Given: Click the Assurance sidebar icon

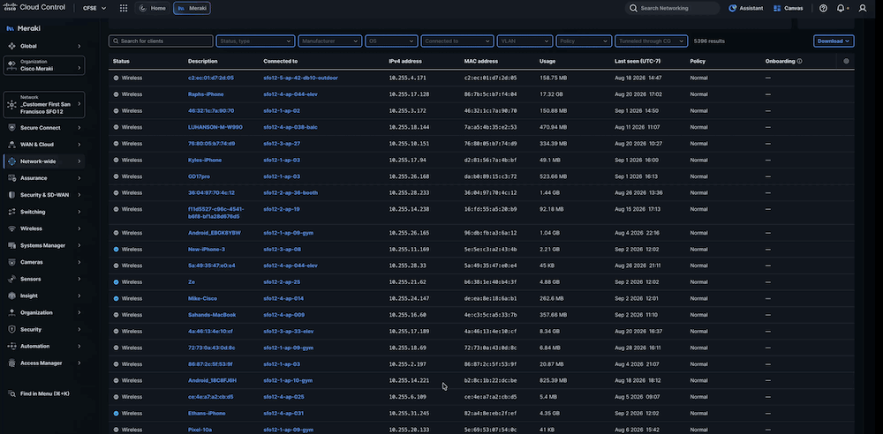Looking at the screenshot, I should pyautogui.click(x=11, y=178).
